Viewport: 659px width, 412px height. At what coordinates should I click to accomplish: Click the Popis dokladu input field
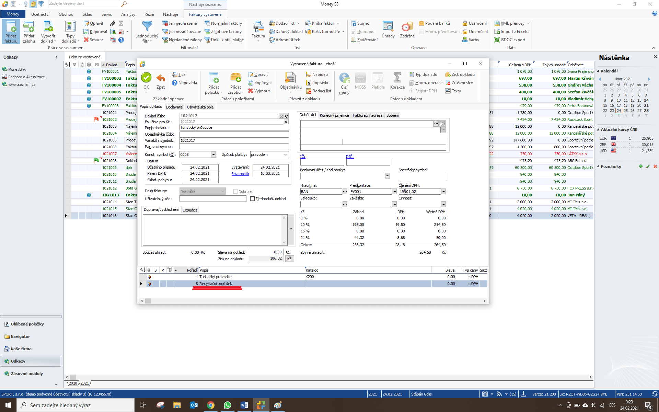(x=234, y=127)
